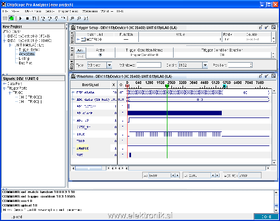280x221 pixels.
Task: Click the X cursor column header
Action: pyautogui.click(x=114, y=85)
